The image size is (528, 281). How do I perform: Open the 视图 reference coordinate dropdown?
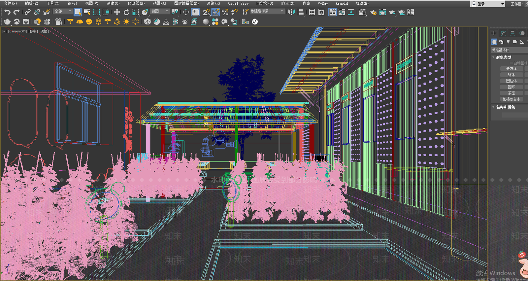[x=160, y=11]
